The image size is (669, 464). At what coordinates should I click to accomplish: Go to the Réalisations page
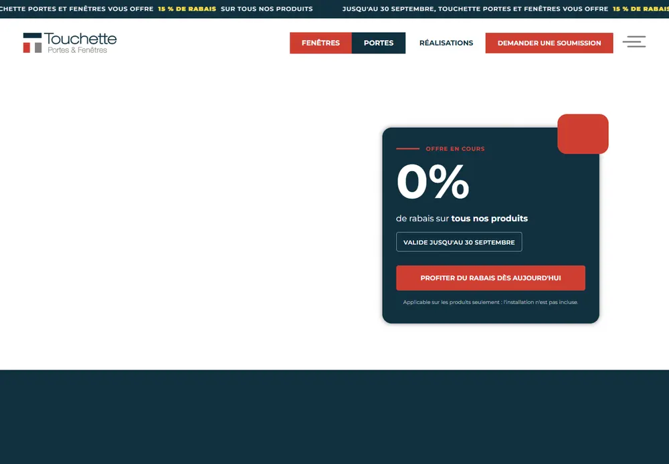446,43
